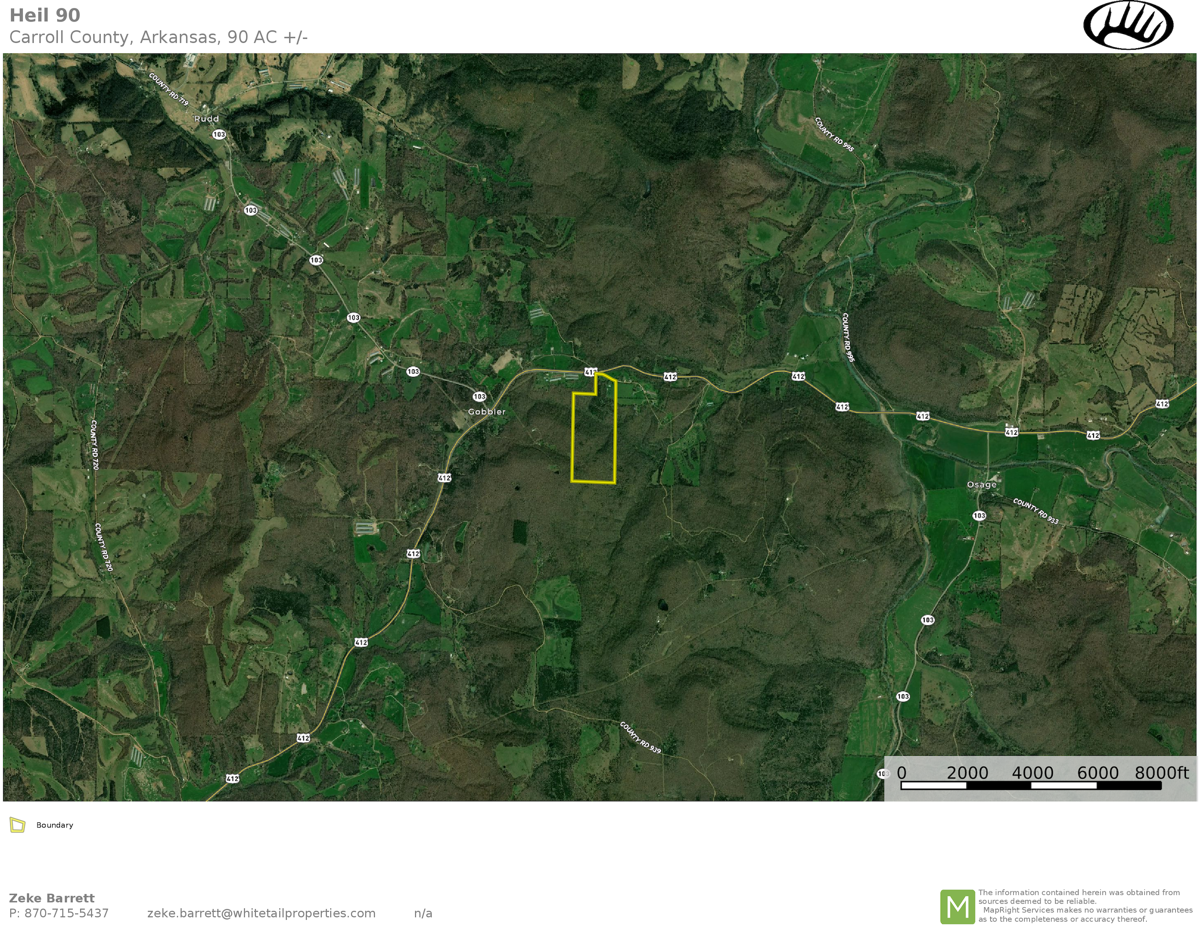1201x929 pixels.
Task: Click the bear paw logo
Action: coord(1128,25)
